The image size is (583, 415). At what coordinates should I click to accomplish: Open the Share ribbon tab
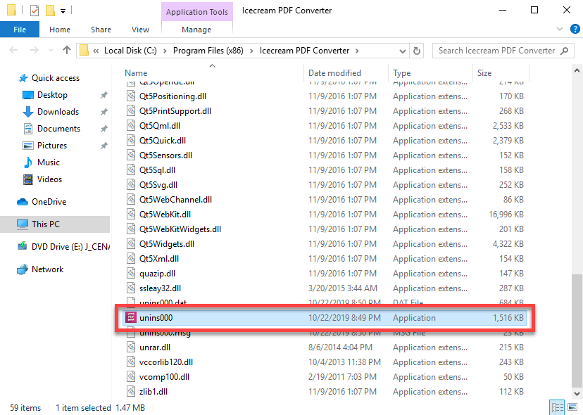point(101,30)
